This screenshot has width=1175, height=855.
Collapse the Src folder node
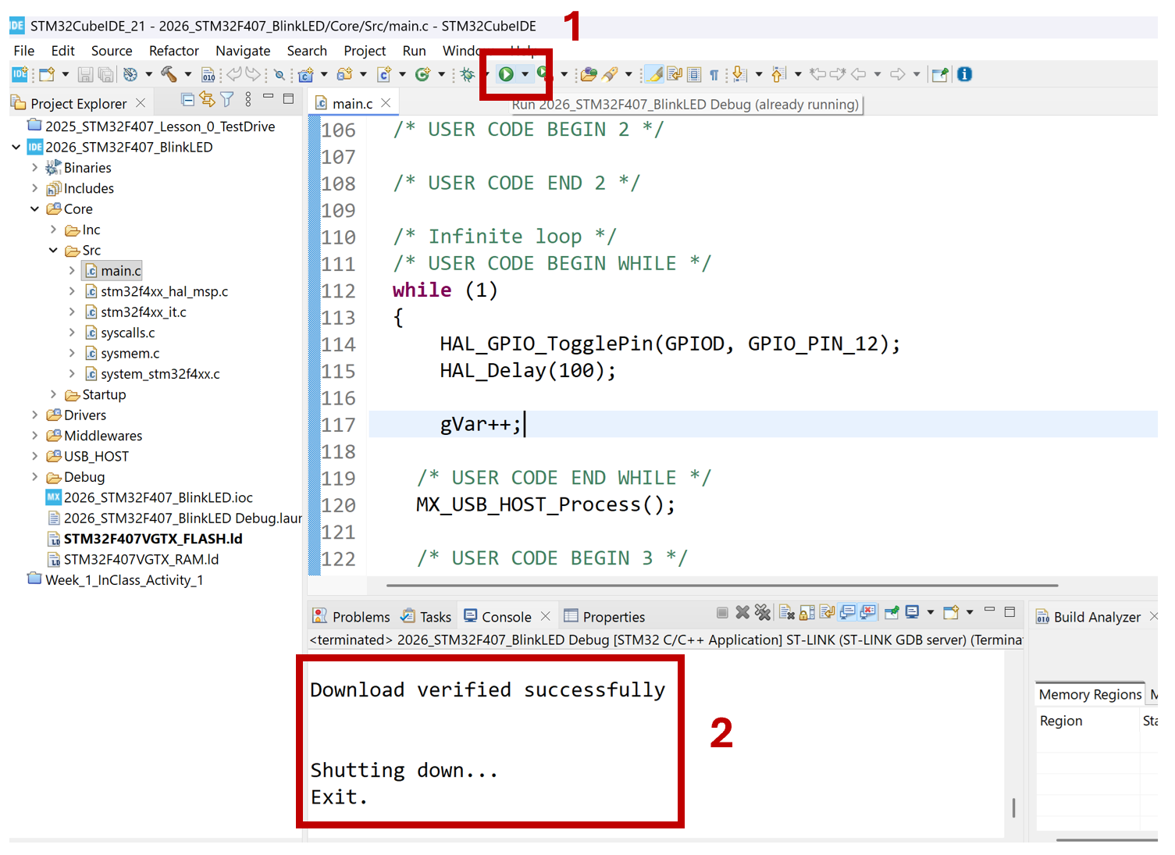tap(53, 250)
